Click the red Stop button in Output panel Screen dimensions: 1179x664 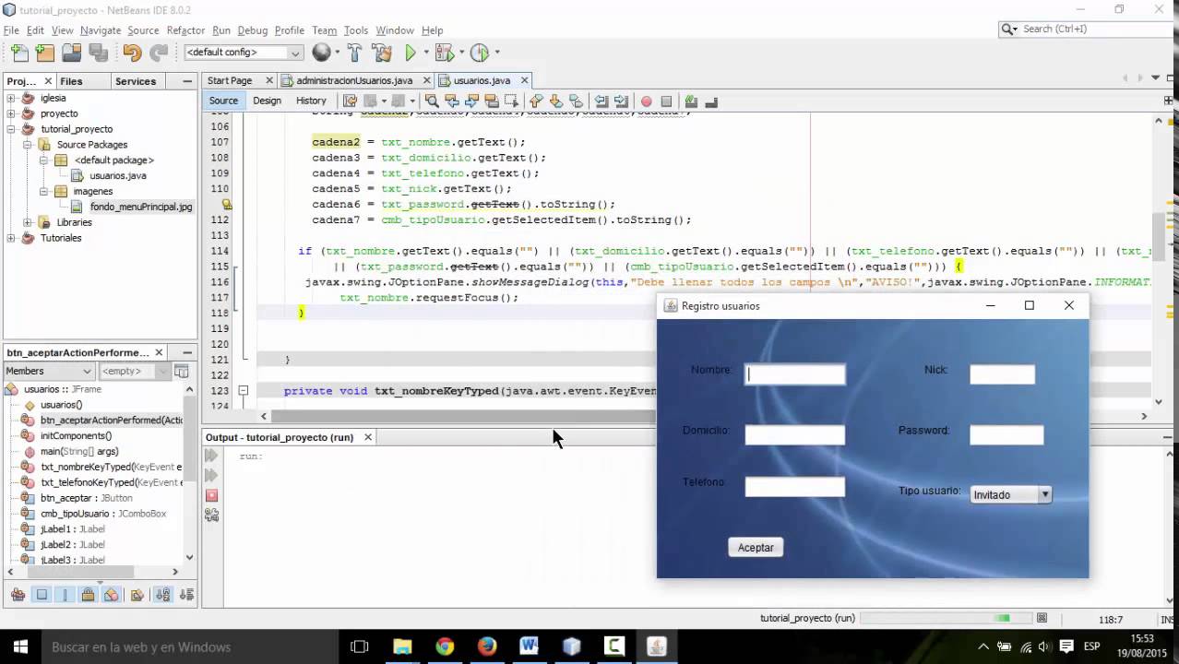pos(211,495)
